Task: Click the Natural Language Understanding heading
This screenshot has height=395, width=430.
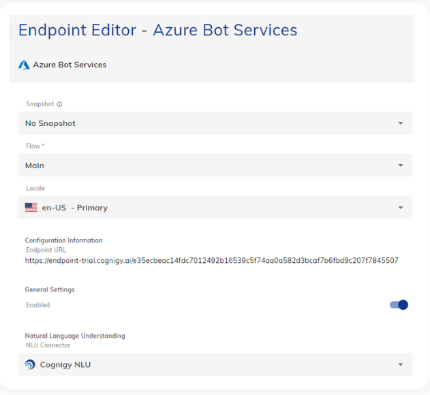Action: pos(75,336)
